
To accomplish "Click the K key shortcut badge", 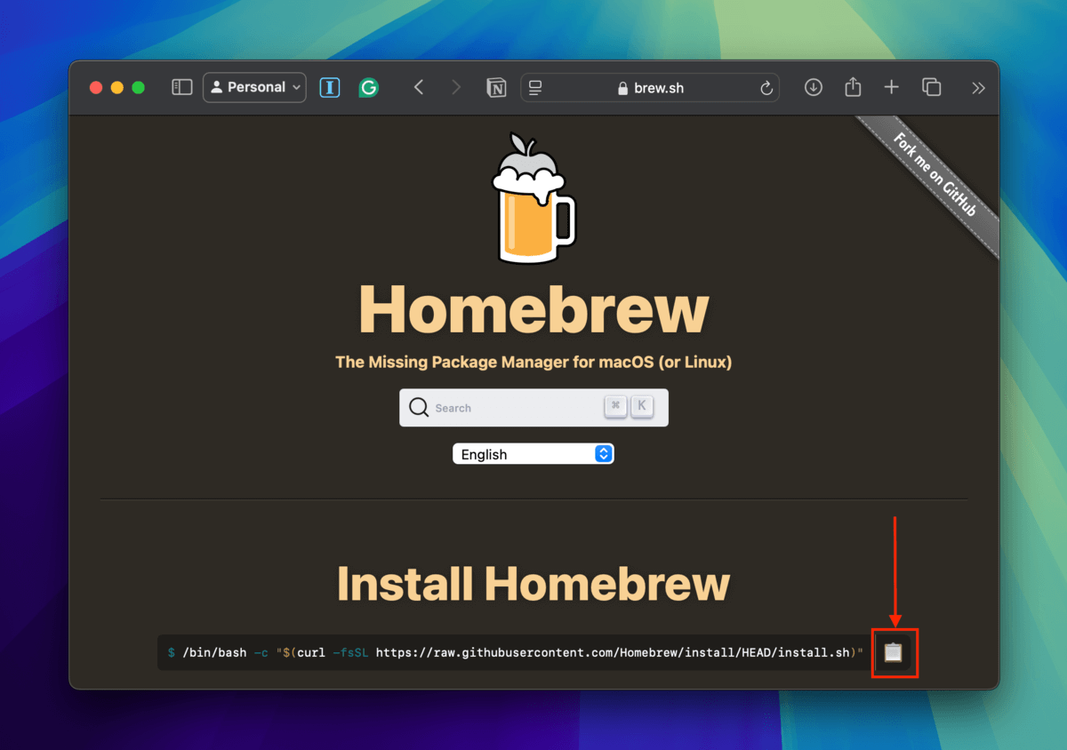I will click(641, 406).
